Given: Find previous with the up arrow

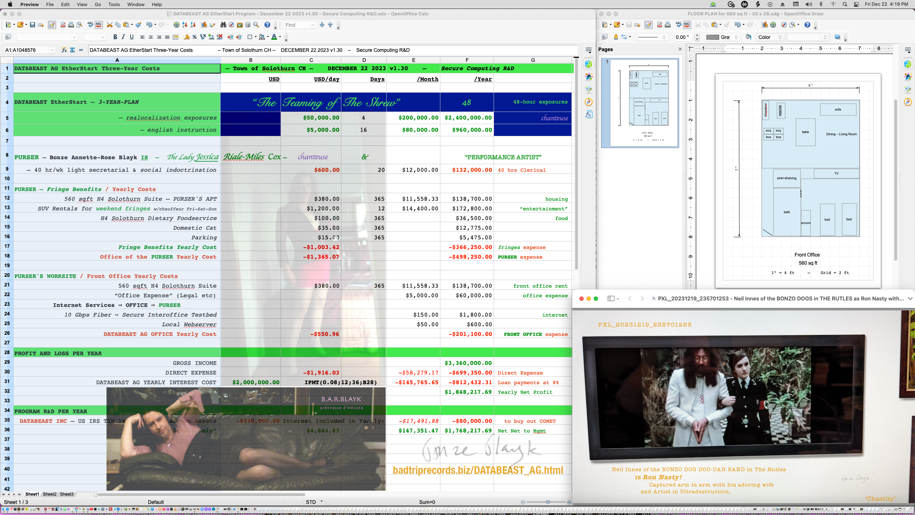Looking at the screenshot, I should [x=330, y=25].
